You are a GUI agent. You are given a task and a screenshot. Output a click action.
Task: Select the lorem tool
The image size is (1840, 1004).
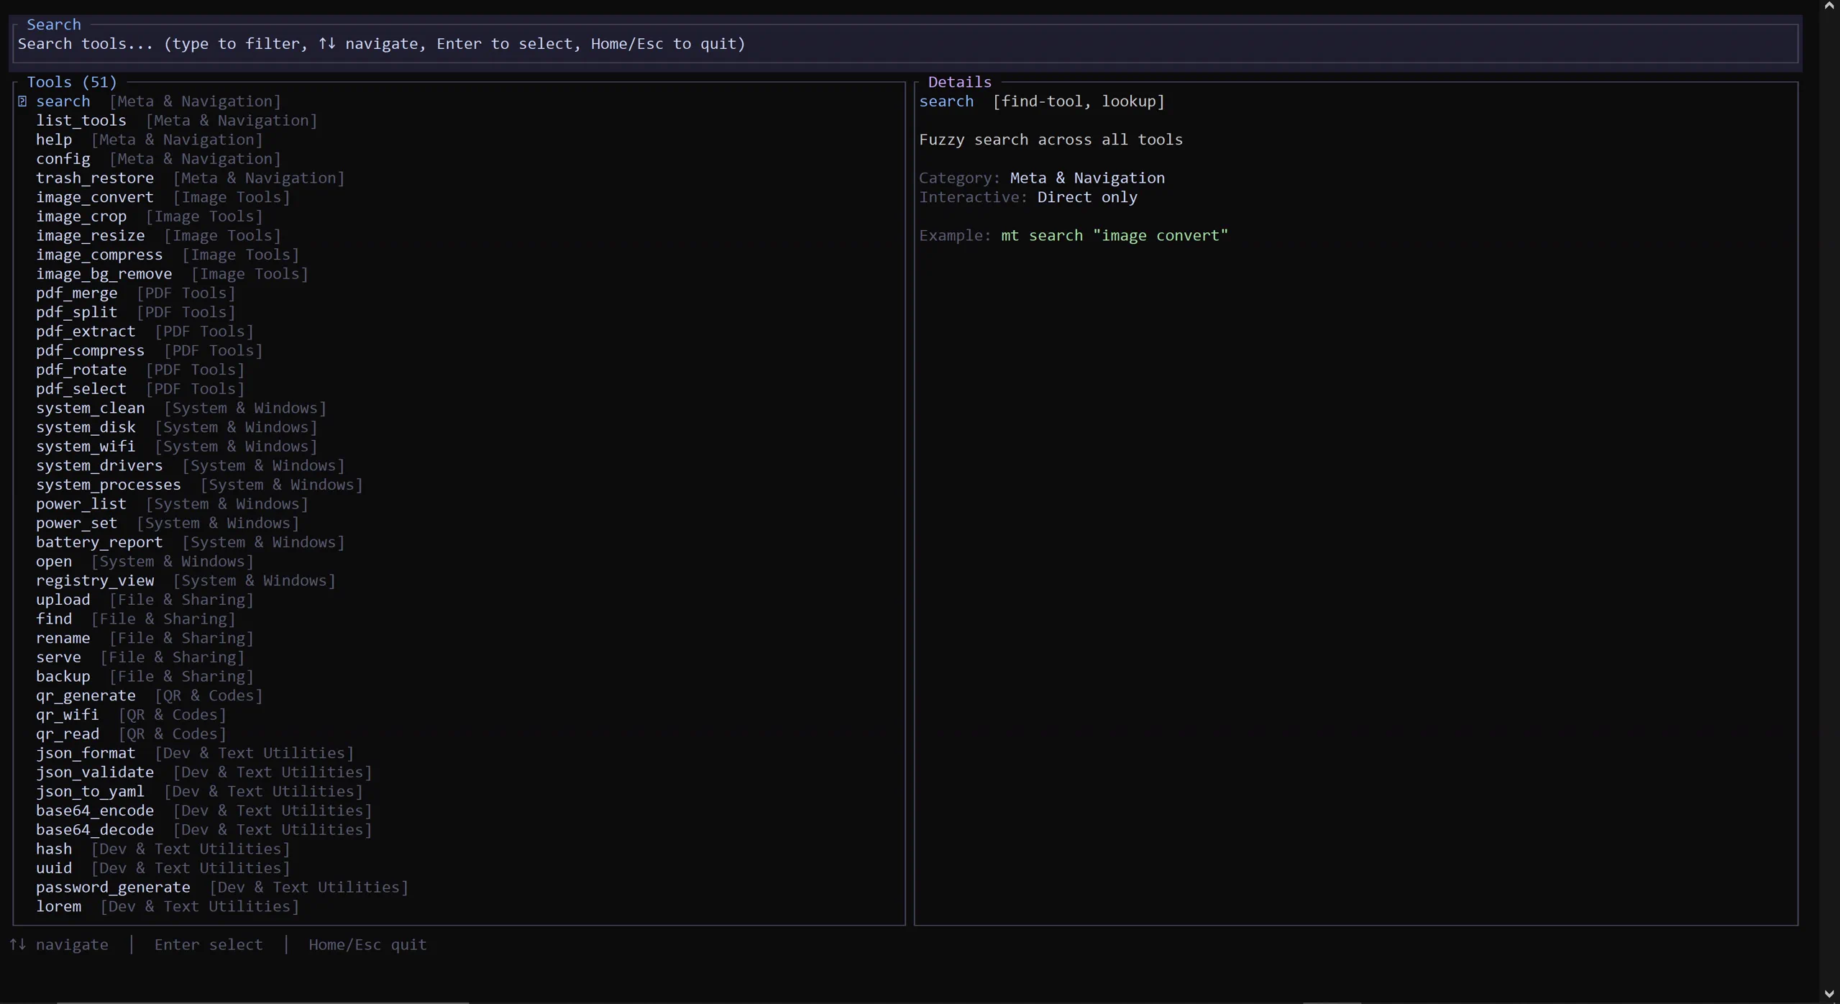click(459, 907)
